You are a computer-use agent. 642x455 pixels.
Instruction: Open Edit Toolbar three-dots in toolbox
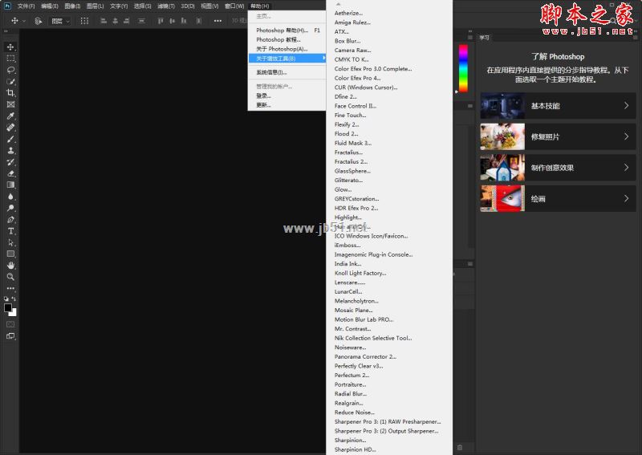pos(10,288)
